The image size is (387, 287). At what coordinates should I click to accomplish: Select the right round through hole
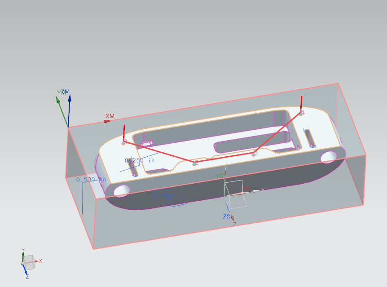coord(329,156)
